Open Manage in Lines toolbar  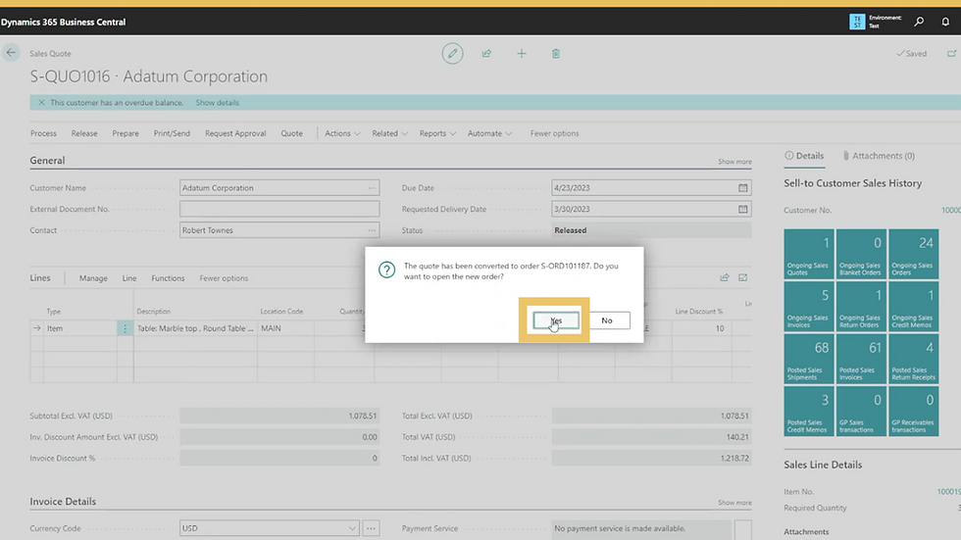click(93, 278)
